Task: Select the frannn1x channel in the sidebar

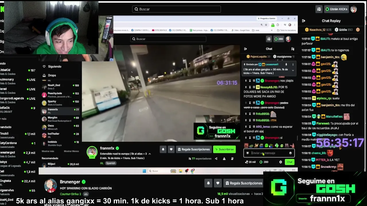Action: (x=60, y=111)
